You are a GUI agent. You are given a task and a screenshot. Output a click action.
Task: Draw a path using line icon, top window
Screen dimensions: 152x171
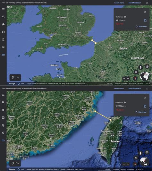pos(18,78)
